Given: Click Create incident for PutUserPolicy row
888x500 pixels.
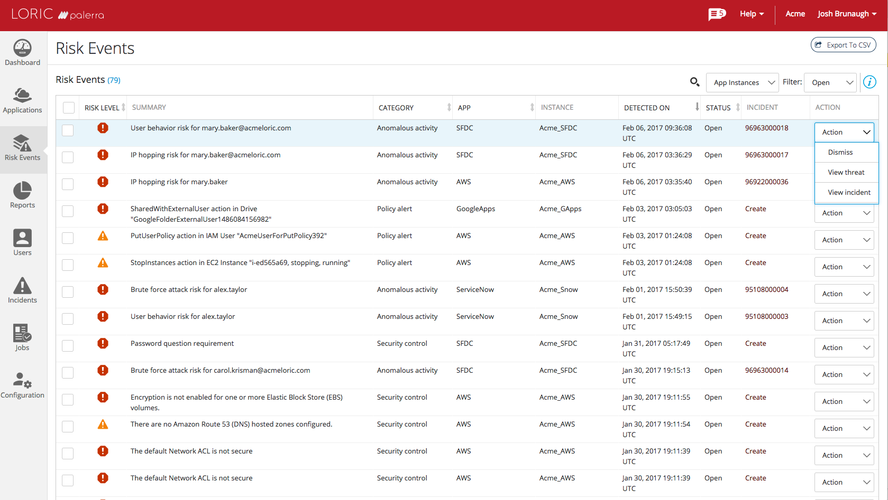Looking at the screenshot, I should (755, 235).
